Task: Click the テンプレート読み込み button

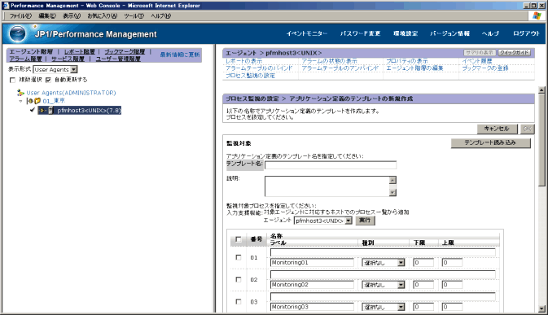Action: [x=491, y=142]
